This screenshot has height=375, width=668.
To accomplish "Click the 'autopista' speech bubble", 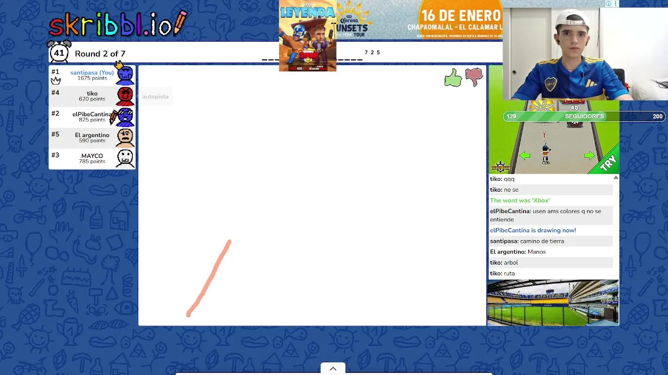I will click(155, 96).
